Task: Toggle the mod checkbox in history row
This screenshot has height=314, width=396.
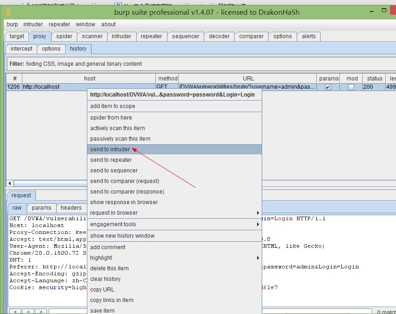Action: 351,87
